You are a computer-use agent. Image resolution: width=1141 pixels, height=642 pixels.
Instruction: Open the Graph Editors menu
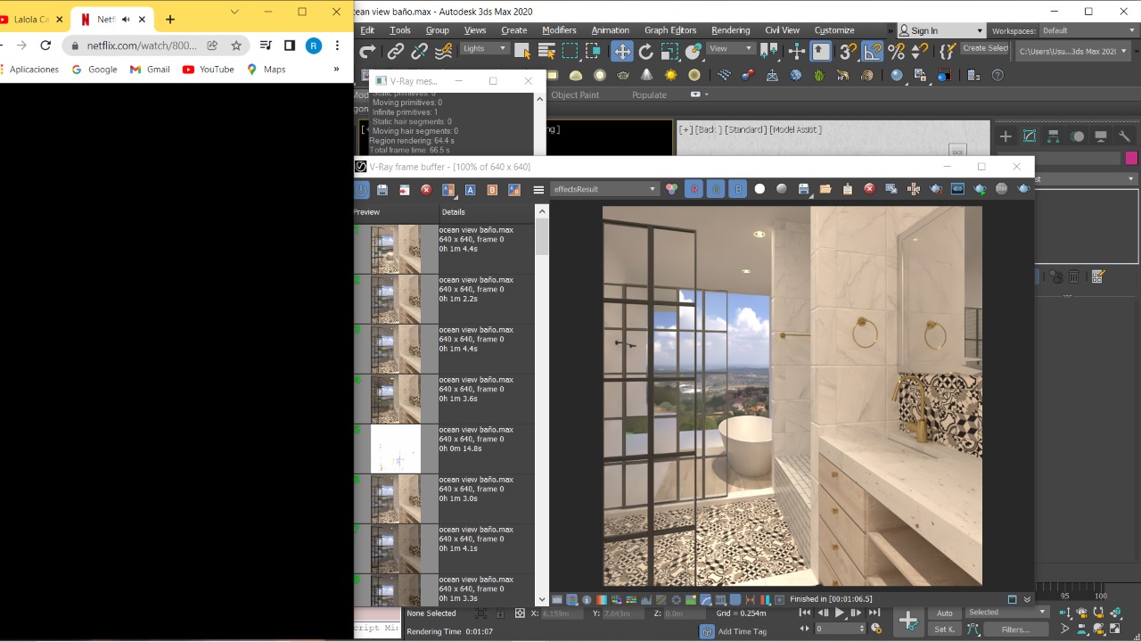(670, 30)
